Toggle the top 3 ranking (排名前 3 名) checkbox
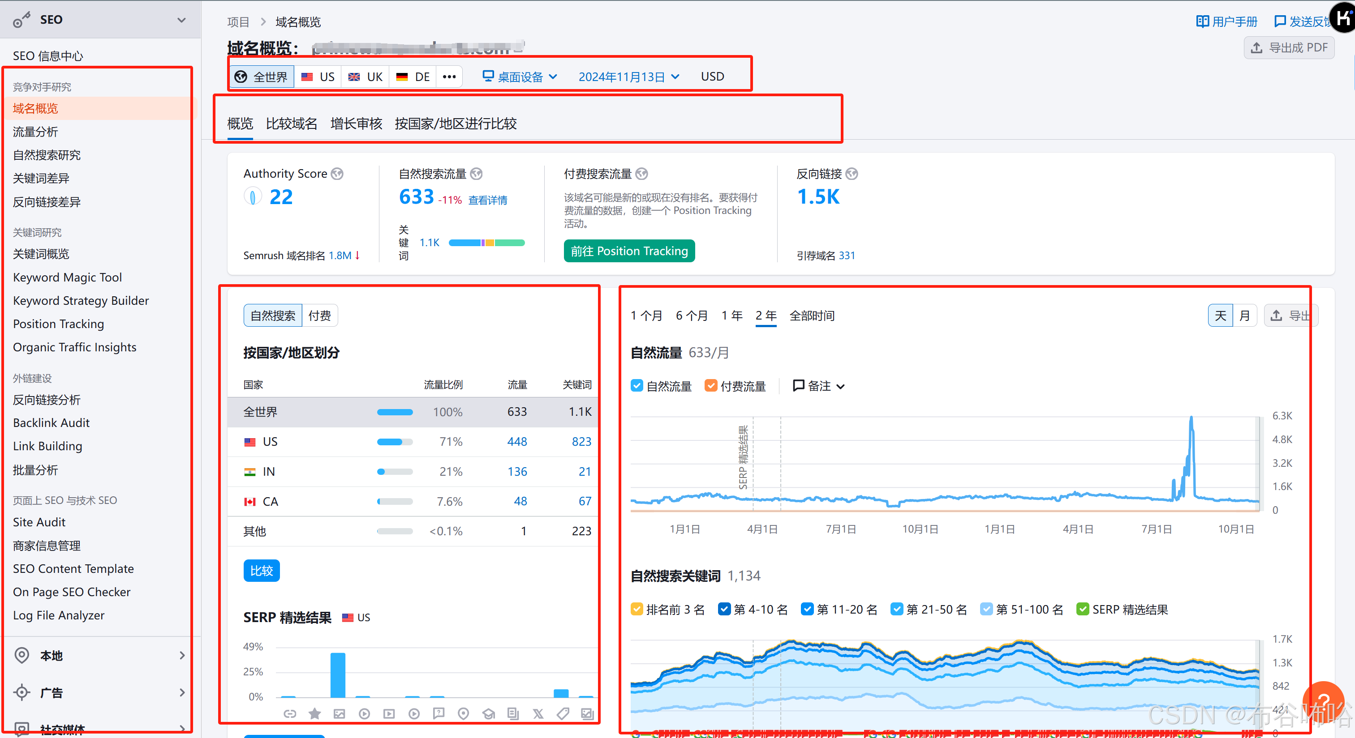1355x738 pixels. point(637,609)
